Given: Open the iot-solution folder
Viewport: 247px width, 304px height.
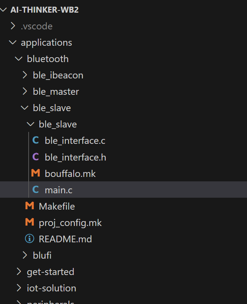Looking at the screenshot, I should [51, 288].
